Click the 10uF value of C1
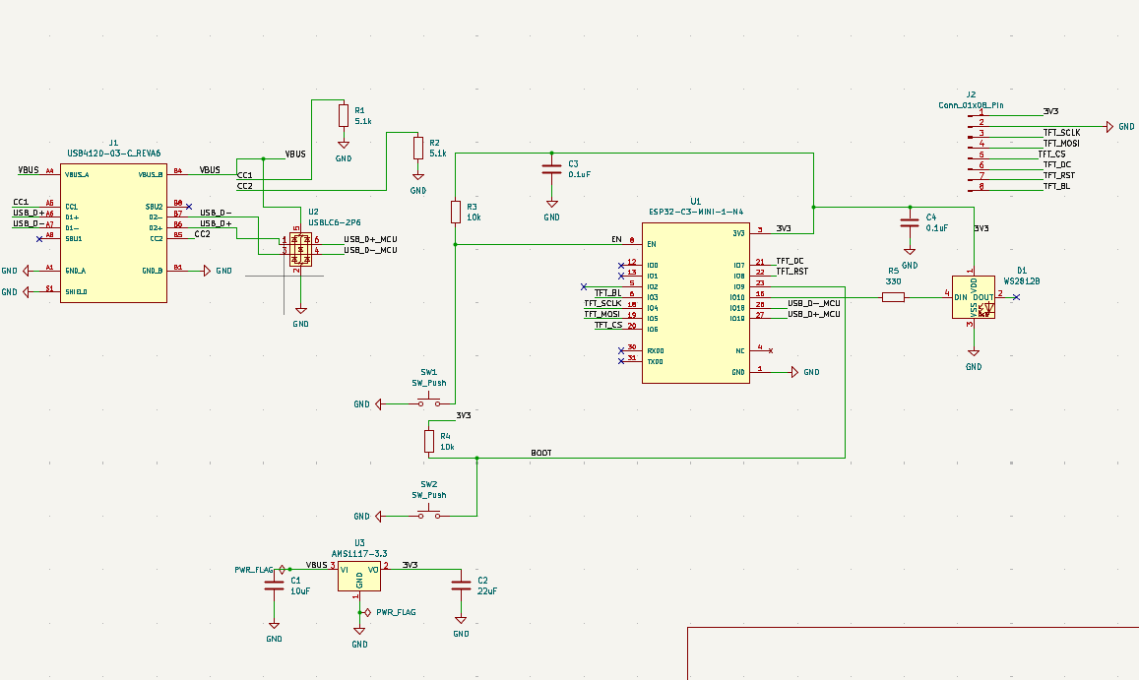This screenshot has height=680, width=1139. [x=300, y=590]
